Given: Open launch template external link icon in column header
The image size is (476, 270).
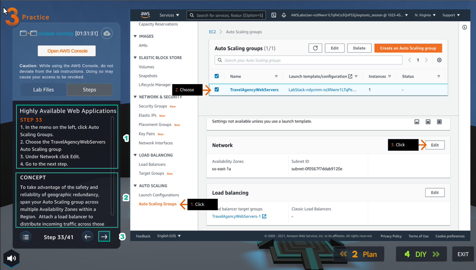Looking at the screenshot, I should click(350, 76).
